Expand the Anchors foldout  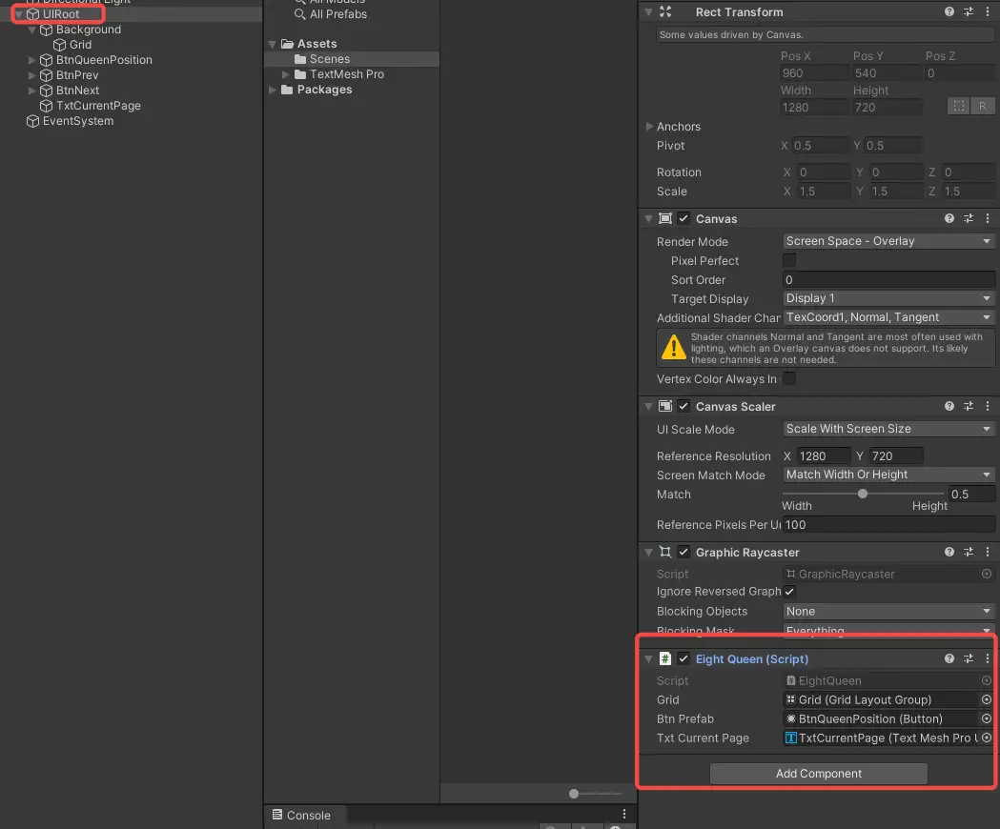649,127
